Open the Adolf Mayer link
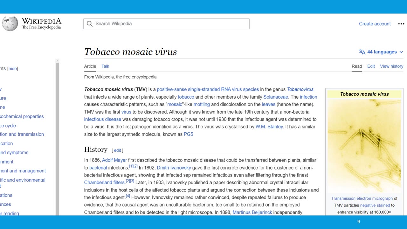Viewport: 407px width, 229px height. click(114, 160)
